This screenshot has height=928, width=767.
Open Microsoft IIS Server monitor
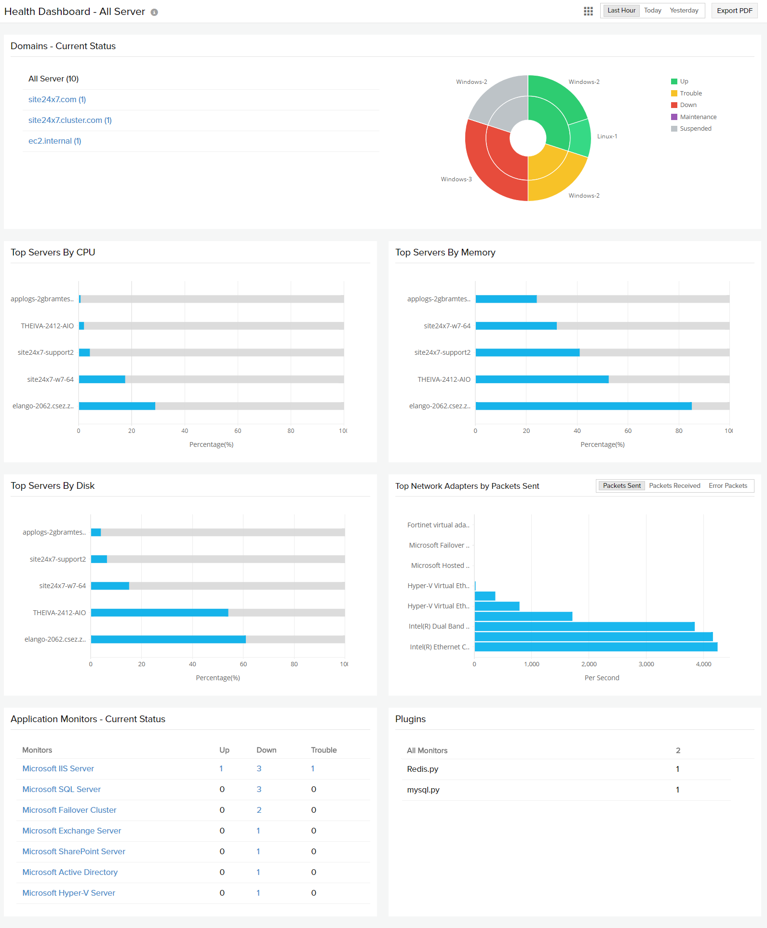click(58, 768)
